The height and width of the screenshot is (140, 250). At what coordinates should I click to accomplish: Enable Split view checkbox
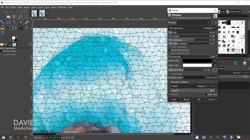206,94
